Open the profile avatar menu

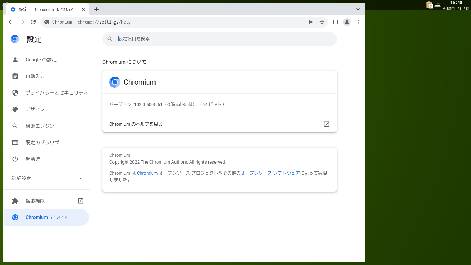coord(347,22)
